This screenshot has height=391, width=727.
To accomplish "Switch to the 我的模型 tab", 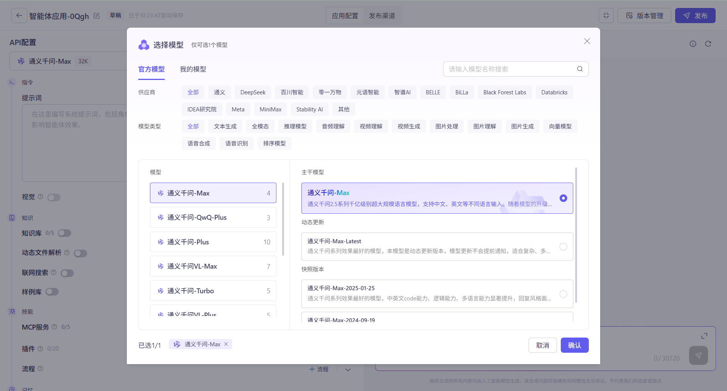I will 193,69.
